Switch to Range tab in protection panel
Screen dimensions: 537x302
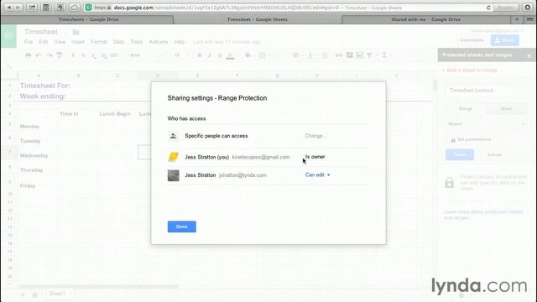[466, 108]
